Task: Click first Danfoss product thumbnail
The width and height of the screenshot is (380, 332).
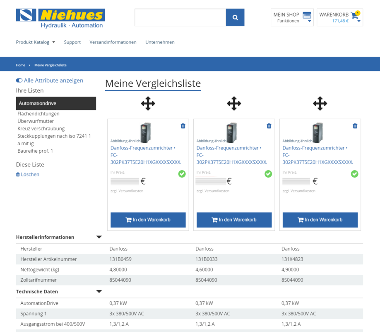Action: tap(146, 133)
